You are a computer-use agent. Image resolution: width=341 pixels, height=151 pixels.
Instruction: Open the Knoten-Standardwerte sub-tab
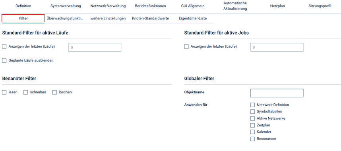[x=151, y=19]
